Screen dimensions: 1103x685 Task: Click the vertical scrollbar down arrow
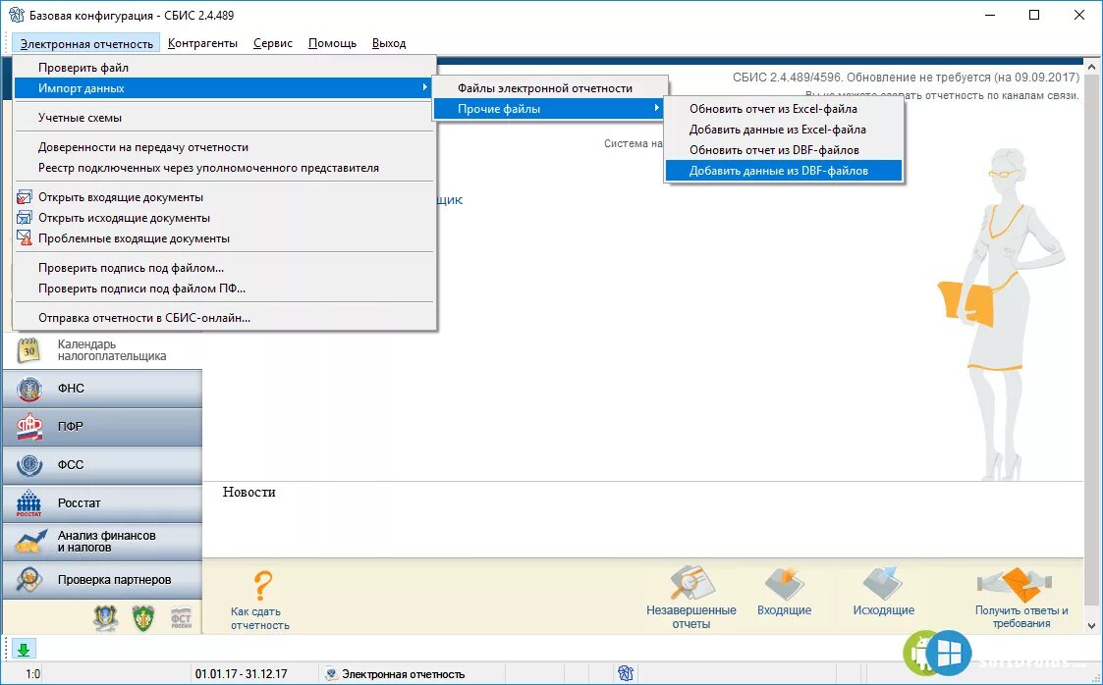click(1092, 625)
